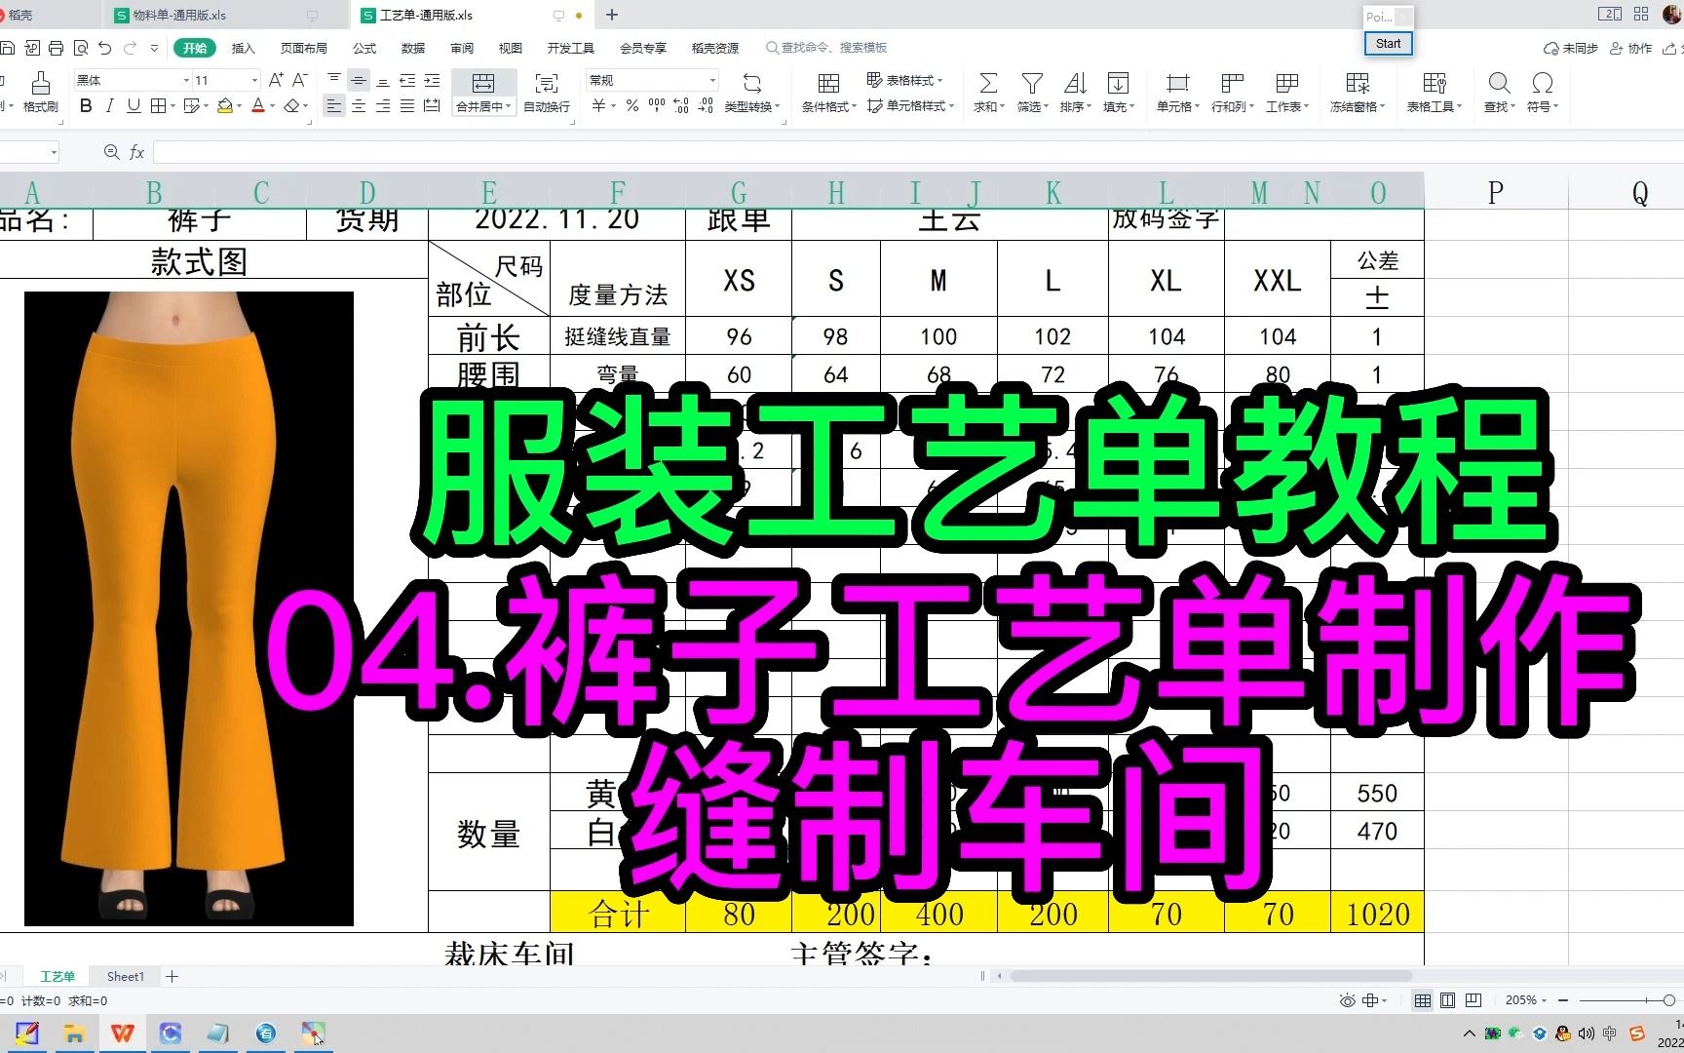1684x1053 pixels.
Task: Click the distributed alignment icon
Action: (x=432, y=106)
